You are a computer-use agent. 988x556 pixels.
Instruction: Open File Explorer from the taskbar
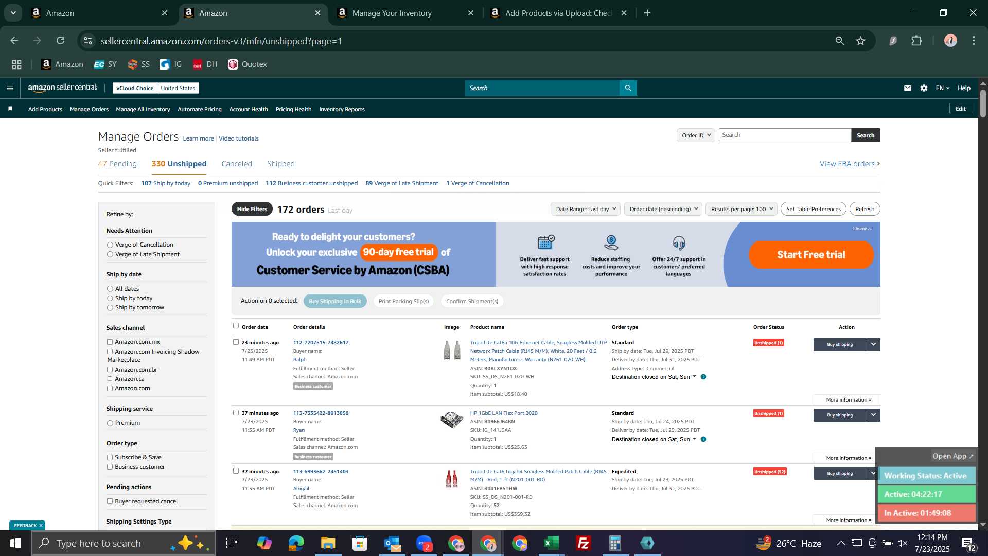tap(328, 543)
